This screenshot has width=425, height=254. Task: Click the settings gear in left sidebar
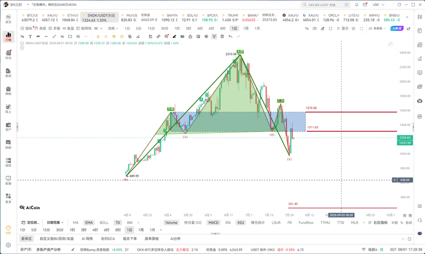(x=8, y=245)
